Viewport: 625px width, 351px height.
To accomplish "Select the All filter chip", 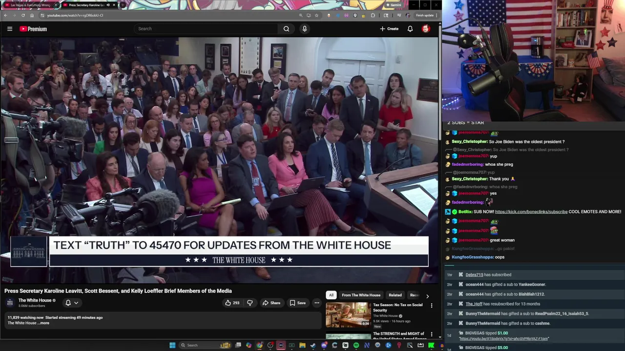I will pyautogui.click(x=331, y=295).
